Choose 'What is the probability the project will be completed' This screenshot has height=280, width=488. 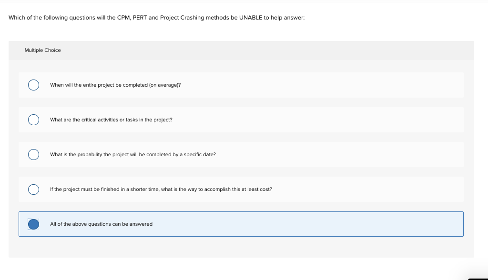133,154
